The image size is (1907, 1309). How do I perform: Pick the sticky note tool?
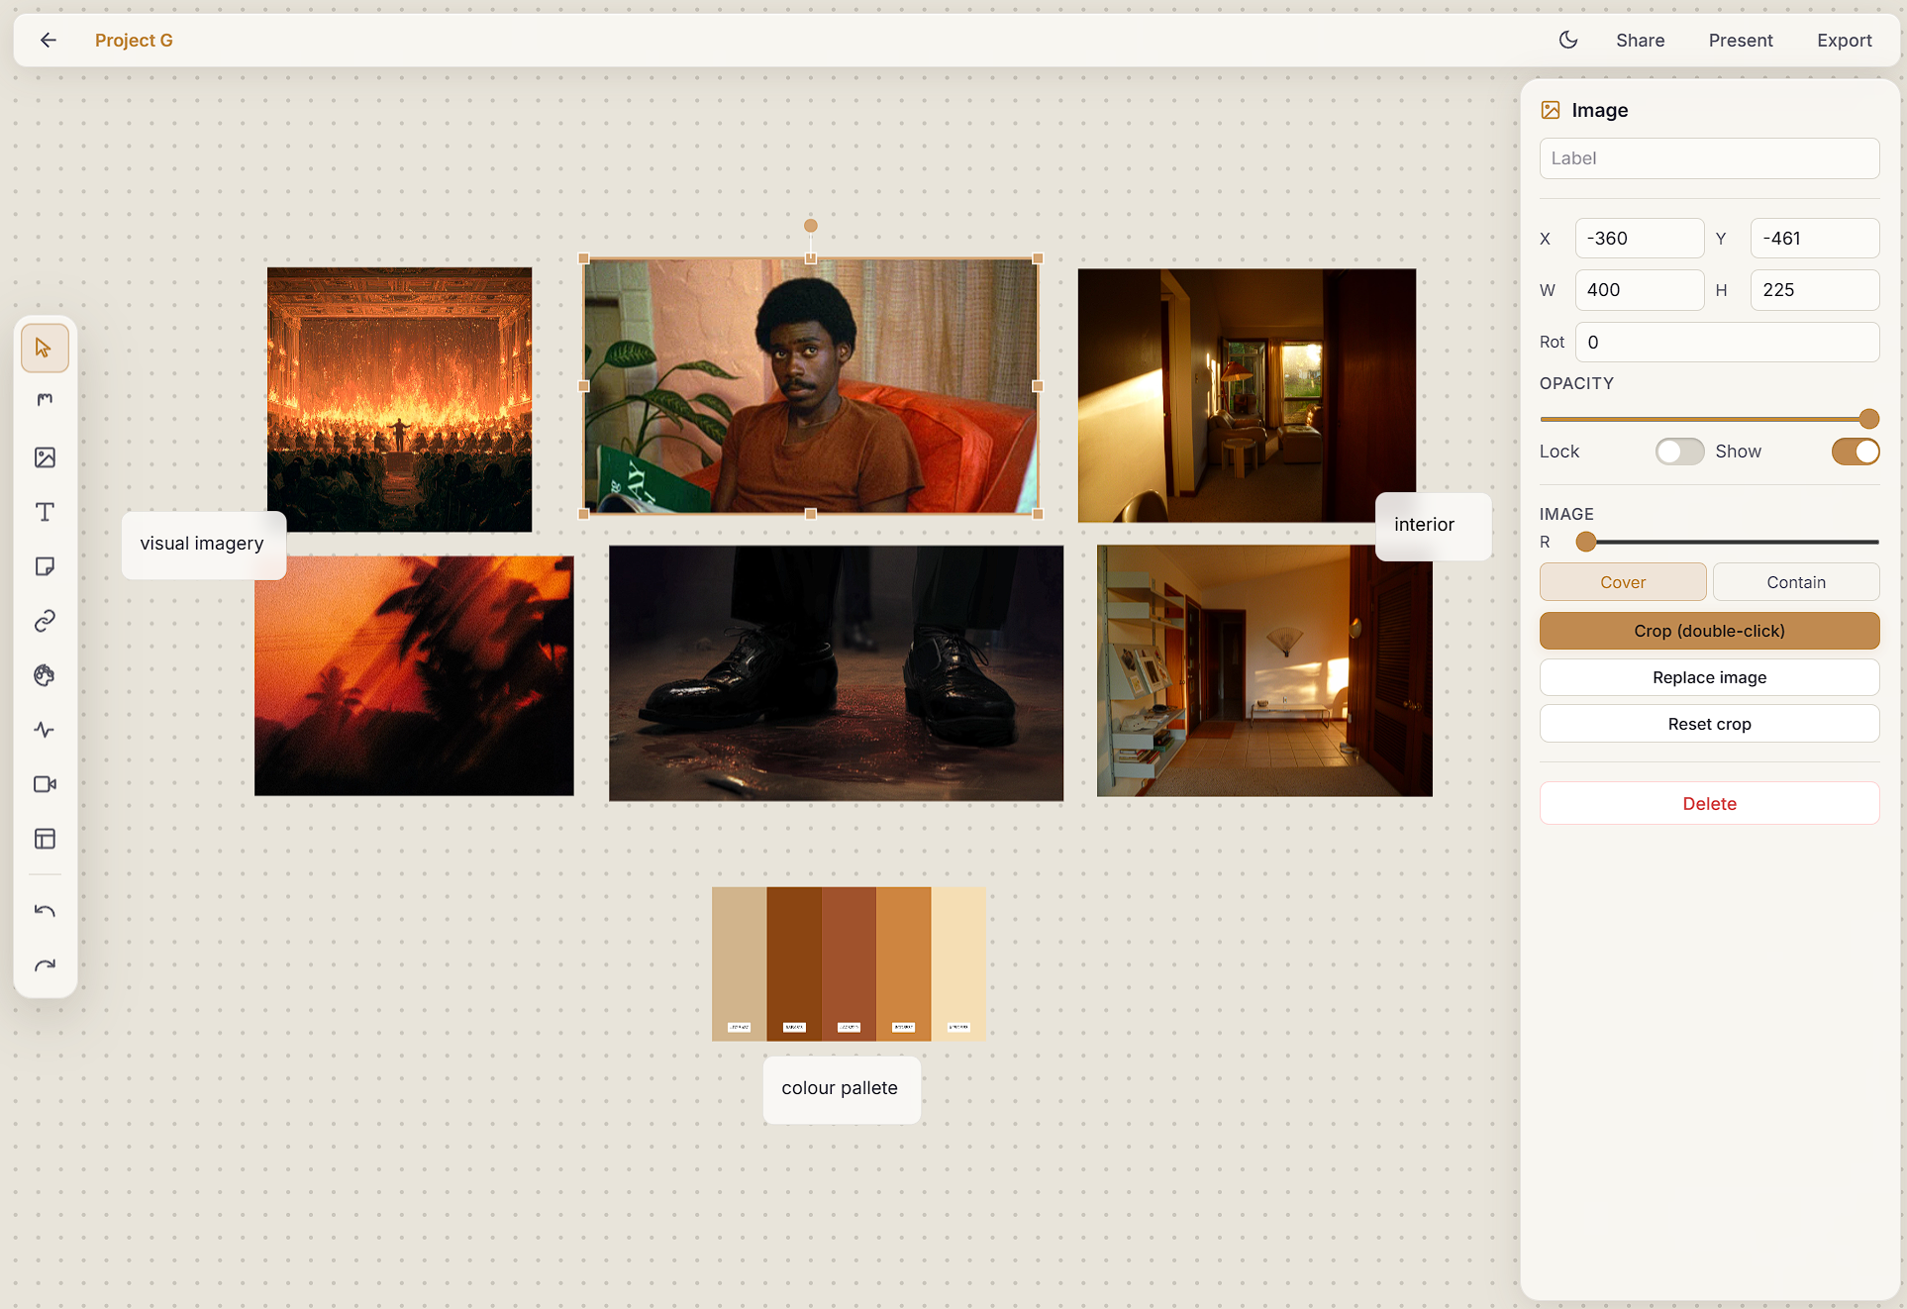point(45,566)
